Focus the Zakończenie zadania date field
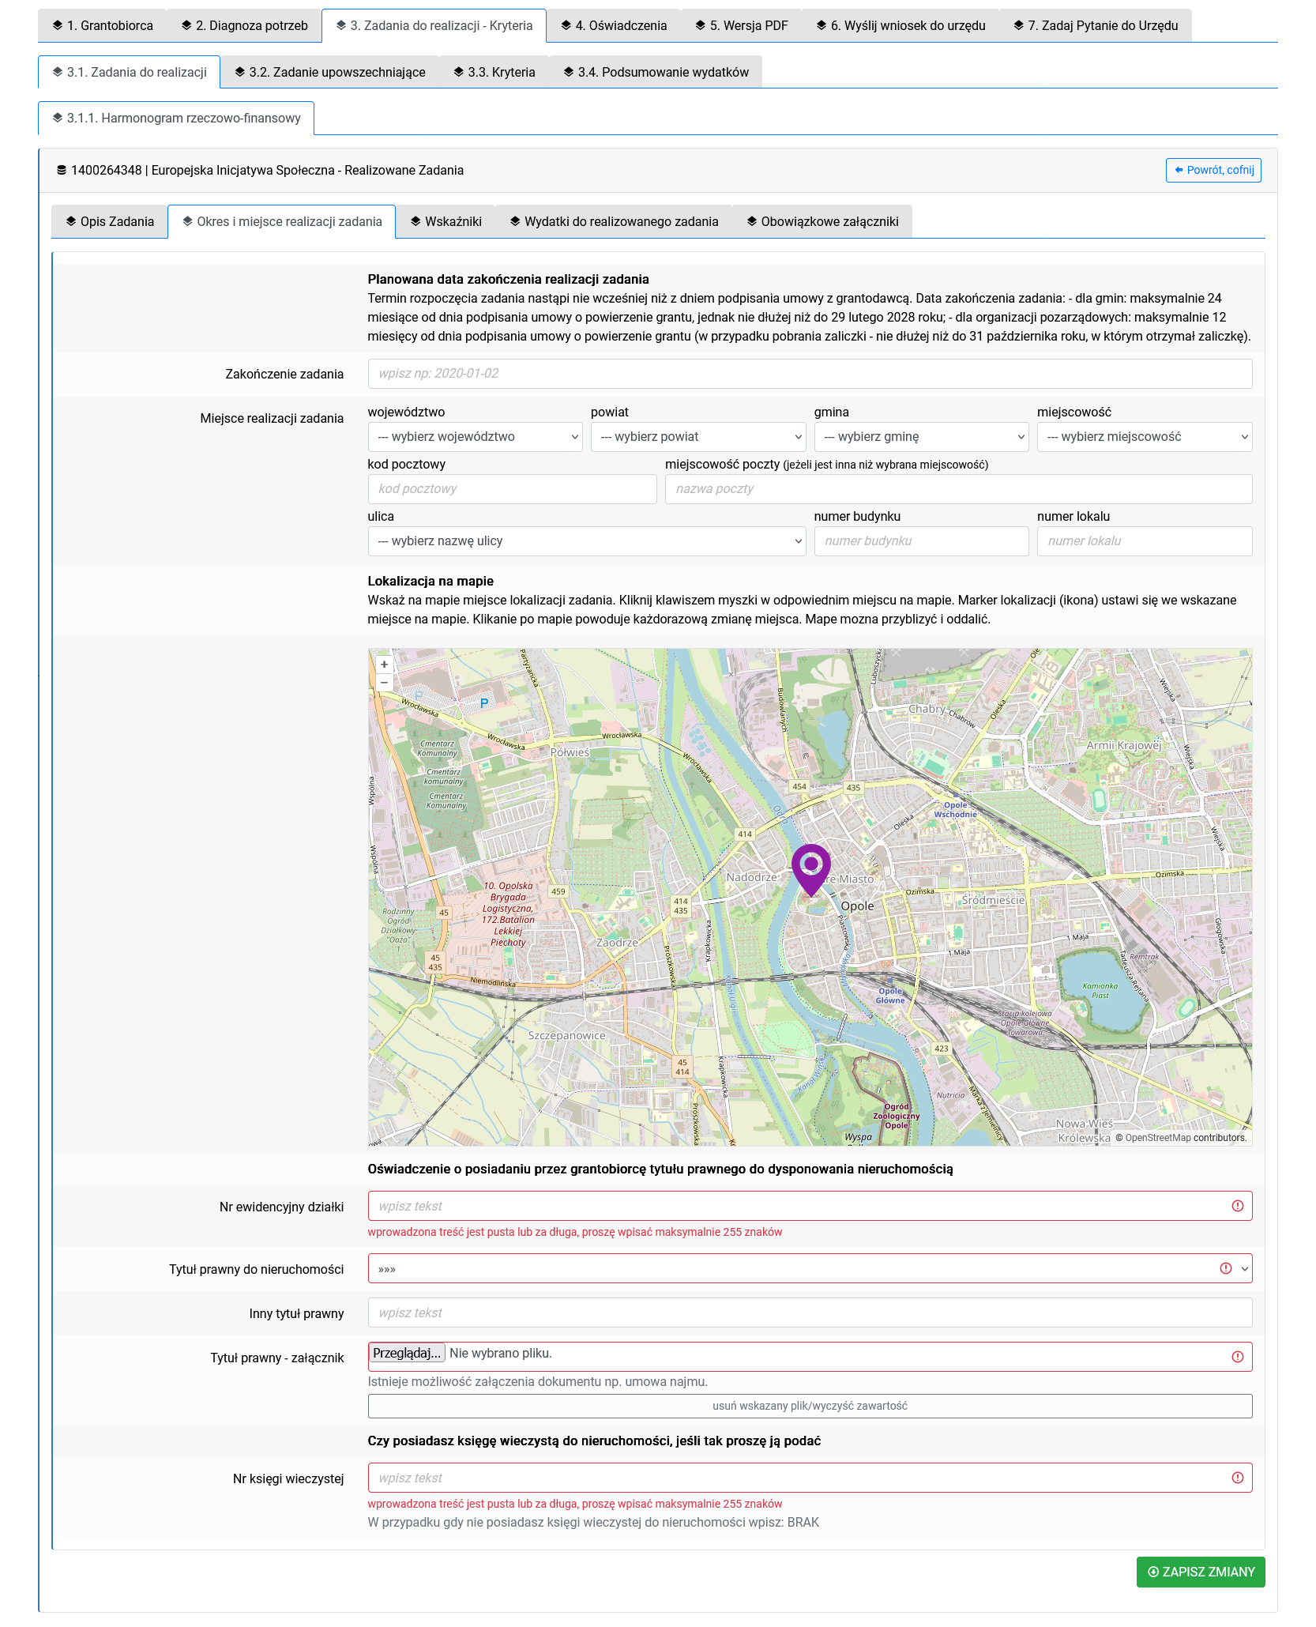 (x=810, y=374)
